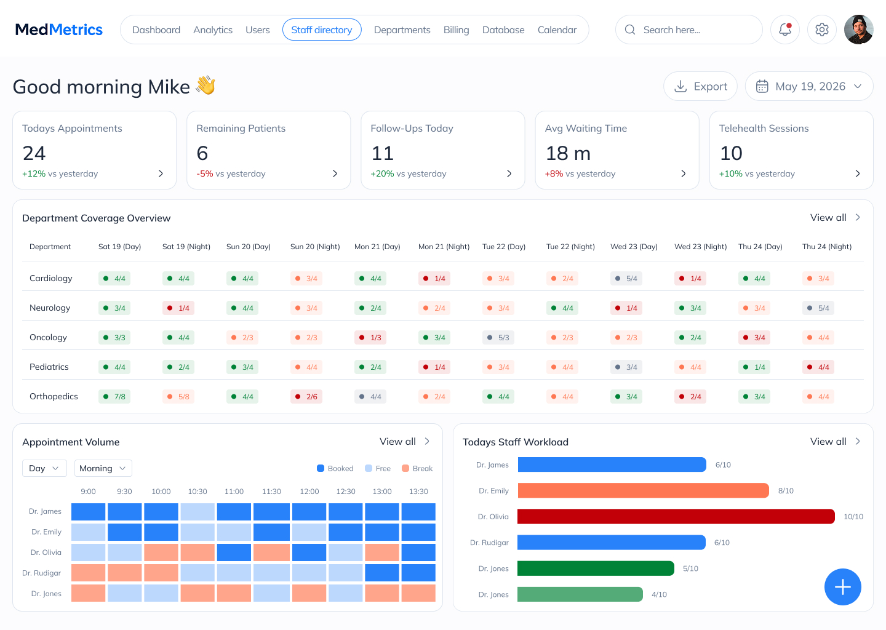Image resolution: width=886 pixels, height=630 pixels.
Task: Click Dr. Emily 8/10 workload bar
Action: point(644,490)
